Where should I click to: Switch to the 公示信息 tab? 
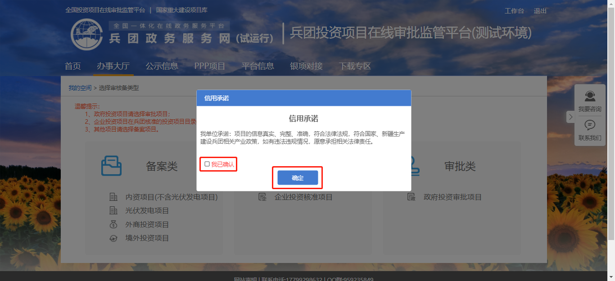click(x=162, y=66)
